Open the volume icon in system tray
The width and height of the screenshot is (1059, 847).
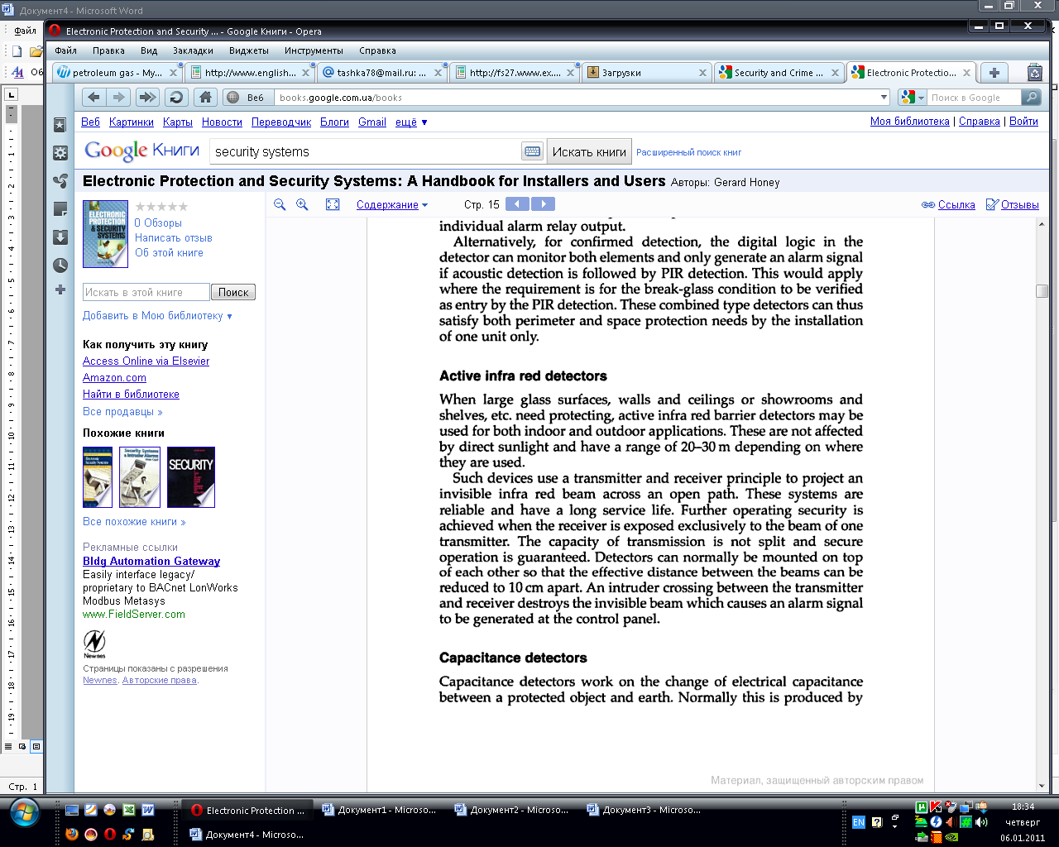tap(981, 822)
